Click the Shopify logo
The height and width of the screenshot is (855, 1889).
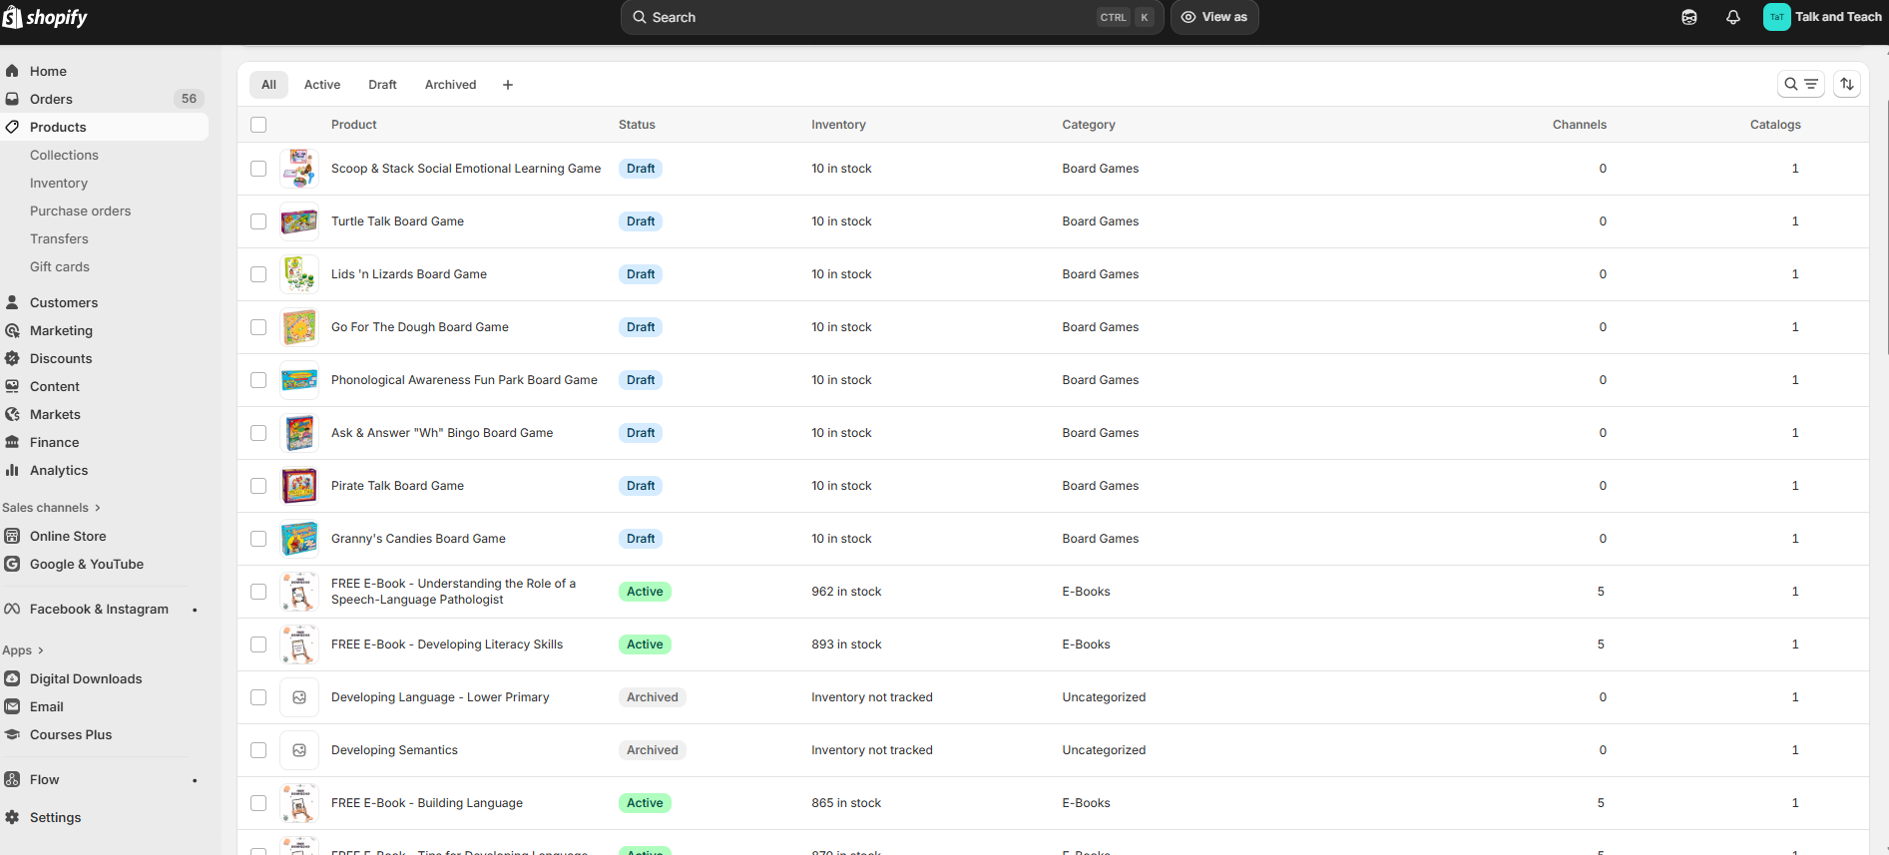click(45, 17)
